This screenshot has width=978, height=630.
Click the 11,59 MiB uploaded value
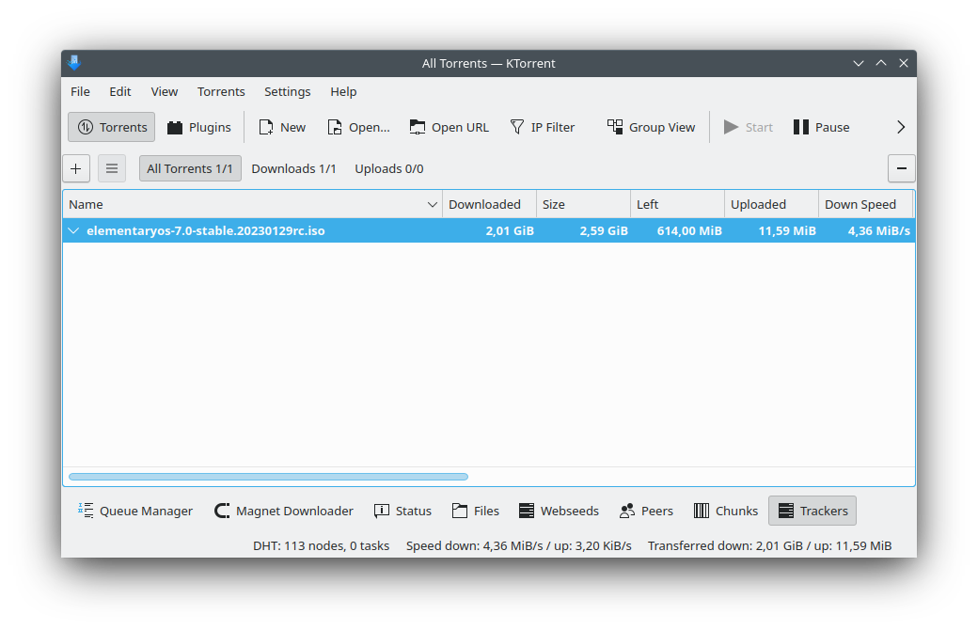(x=787, y=230)
